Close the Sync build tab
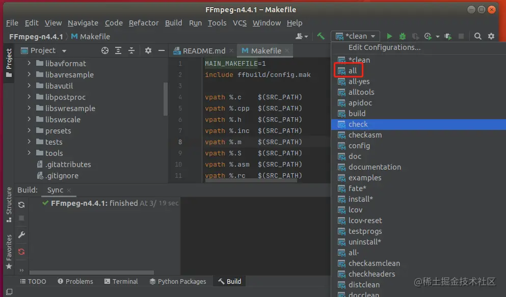 click(69, 190)
